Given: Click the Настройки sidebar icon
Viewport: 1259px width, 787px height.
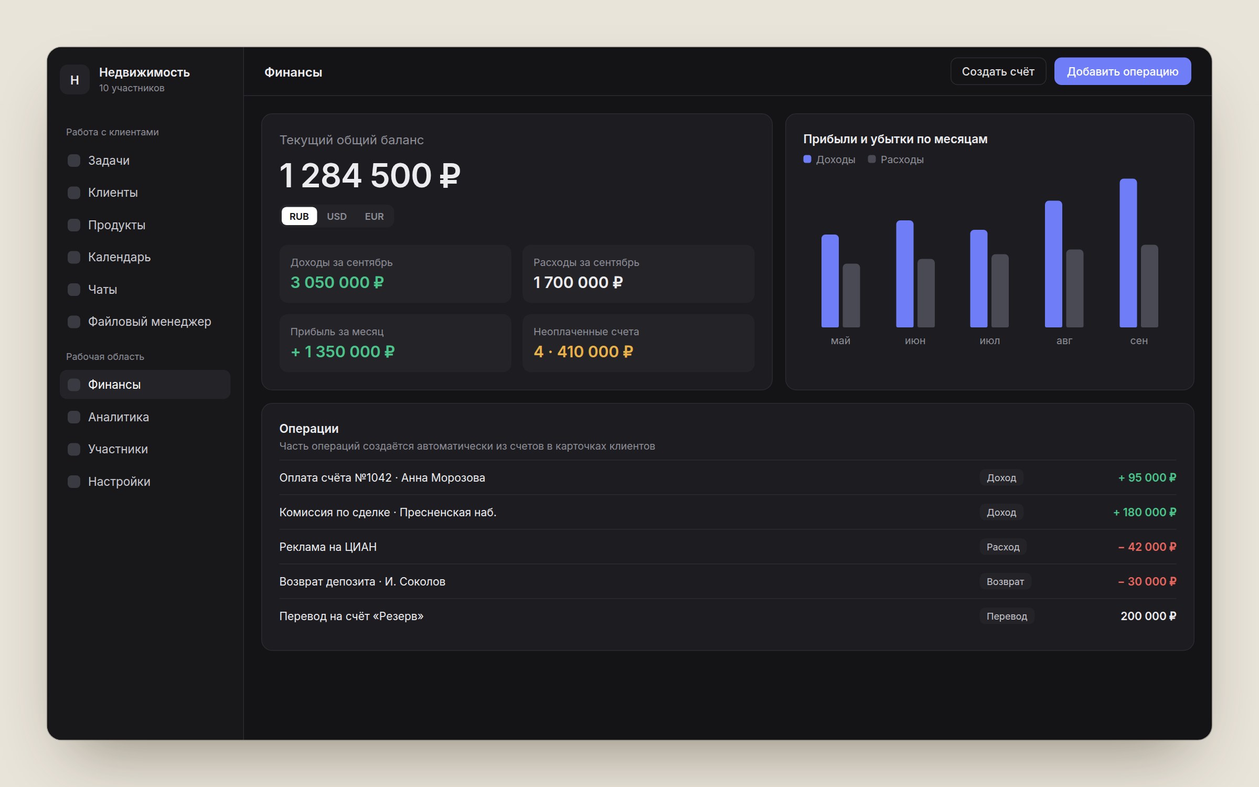Looking at the screenshot, I should pyautogui.click(x=74, y=482).
